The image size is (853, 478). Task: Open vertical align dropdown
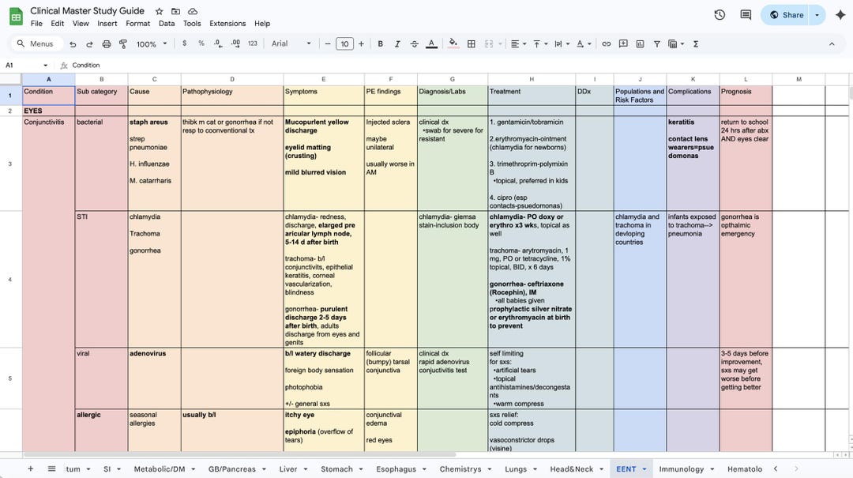(540, 44)
